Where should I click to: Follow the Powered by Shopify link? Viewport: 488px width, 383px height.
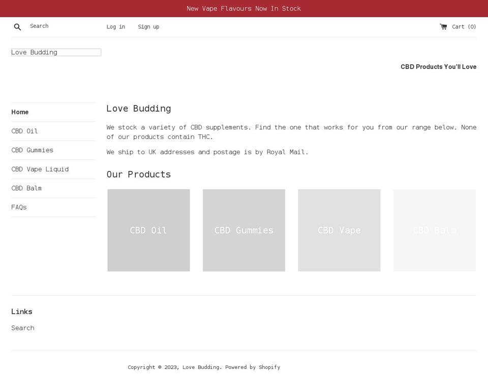253,367
